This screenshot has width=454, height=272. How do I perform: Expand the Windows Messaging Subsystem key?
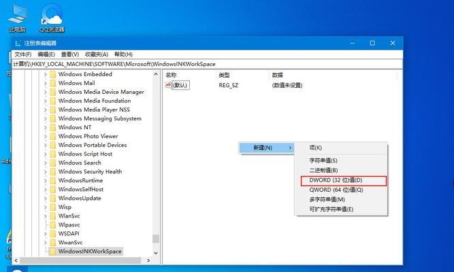[45, 118]
